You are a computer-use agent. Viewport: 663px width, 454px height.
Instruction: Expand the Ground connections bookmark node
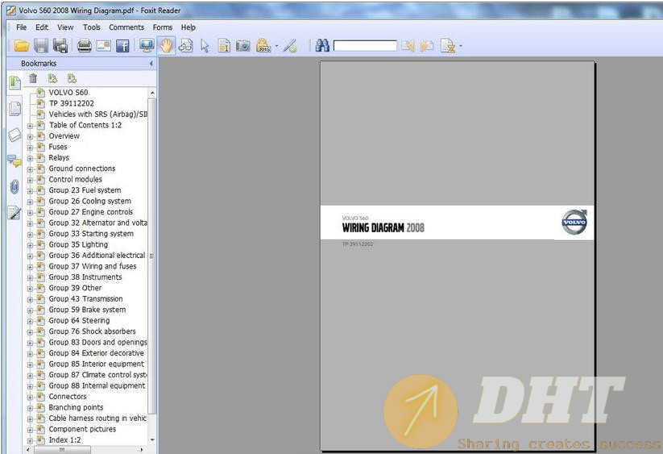(30, 169)
